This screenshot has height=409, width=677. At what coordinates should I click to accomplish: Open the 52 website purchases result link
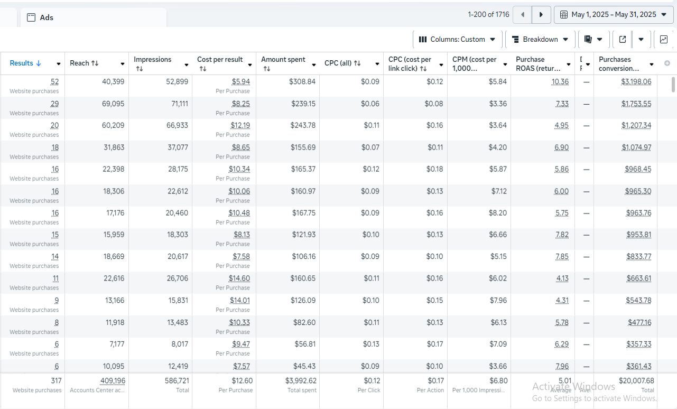pos(55,82)
